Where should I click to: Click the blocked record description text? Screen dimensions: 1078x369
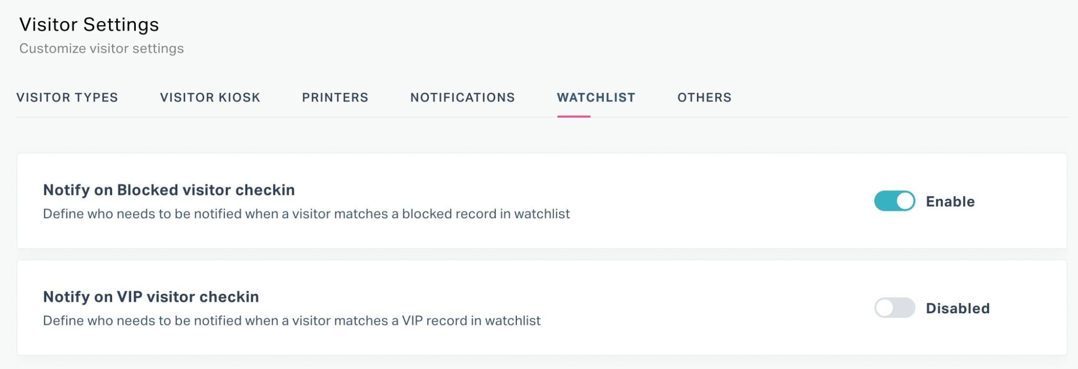pyautogui.click(x=306, y=214)
